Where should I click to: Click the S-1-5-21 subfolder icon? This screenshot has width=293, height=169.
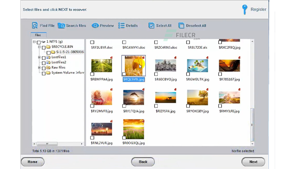[53, 52]
